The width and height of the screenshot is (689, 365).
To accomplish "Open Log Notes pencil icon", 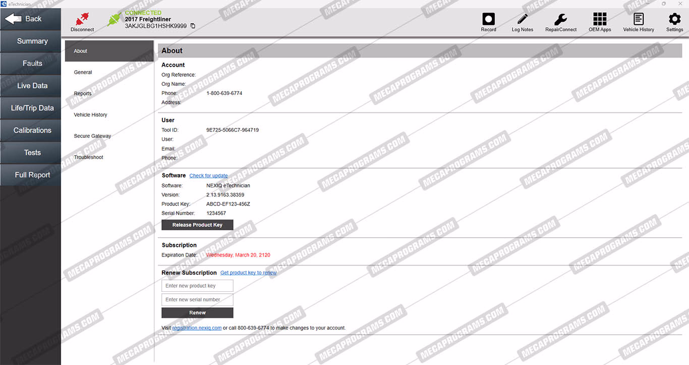I will 523,19.
